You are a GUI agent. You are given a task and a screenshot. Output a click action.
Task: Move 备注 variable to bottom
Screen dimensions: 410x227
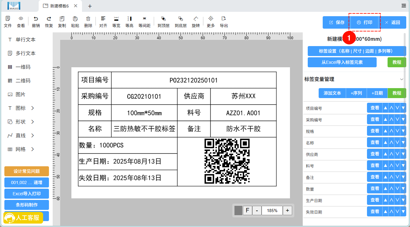pyautogui.click(x=403, y=177)
